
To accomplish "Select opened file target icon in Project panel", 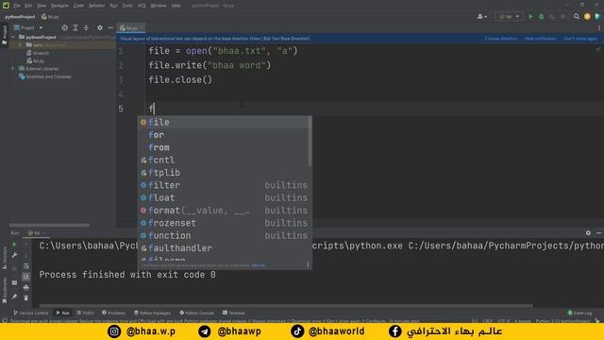I will click(65, 27).
